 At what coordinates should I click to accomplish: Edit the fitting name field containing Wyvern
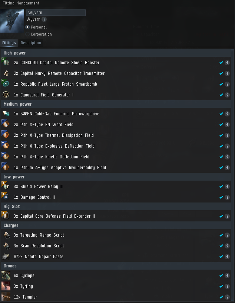56,13
